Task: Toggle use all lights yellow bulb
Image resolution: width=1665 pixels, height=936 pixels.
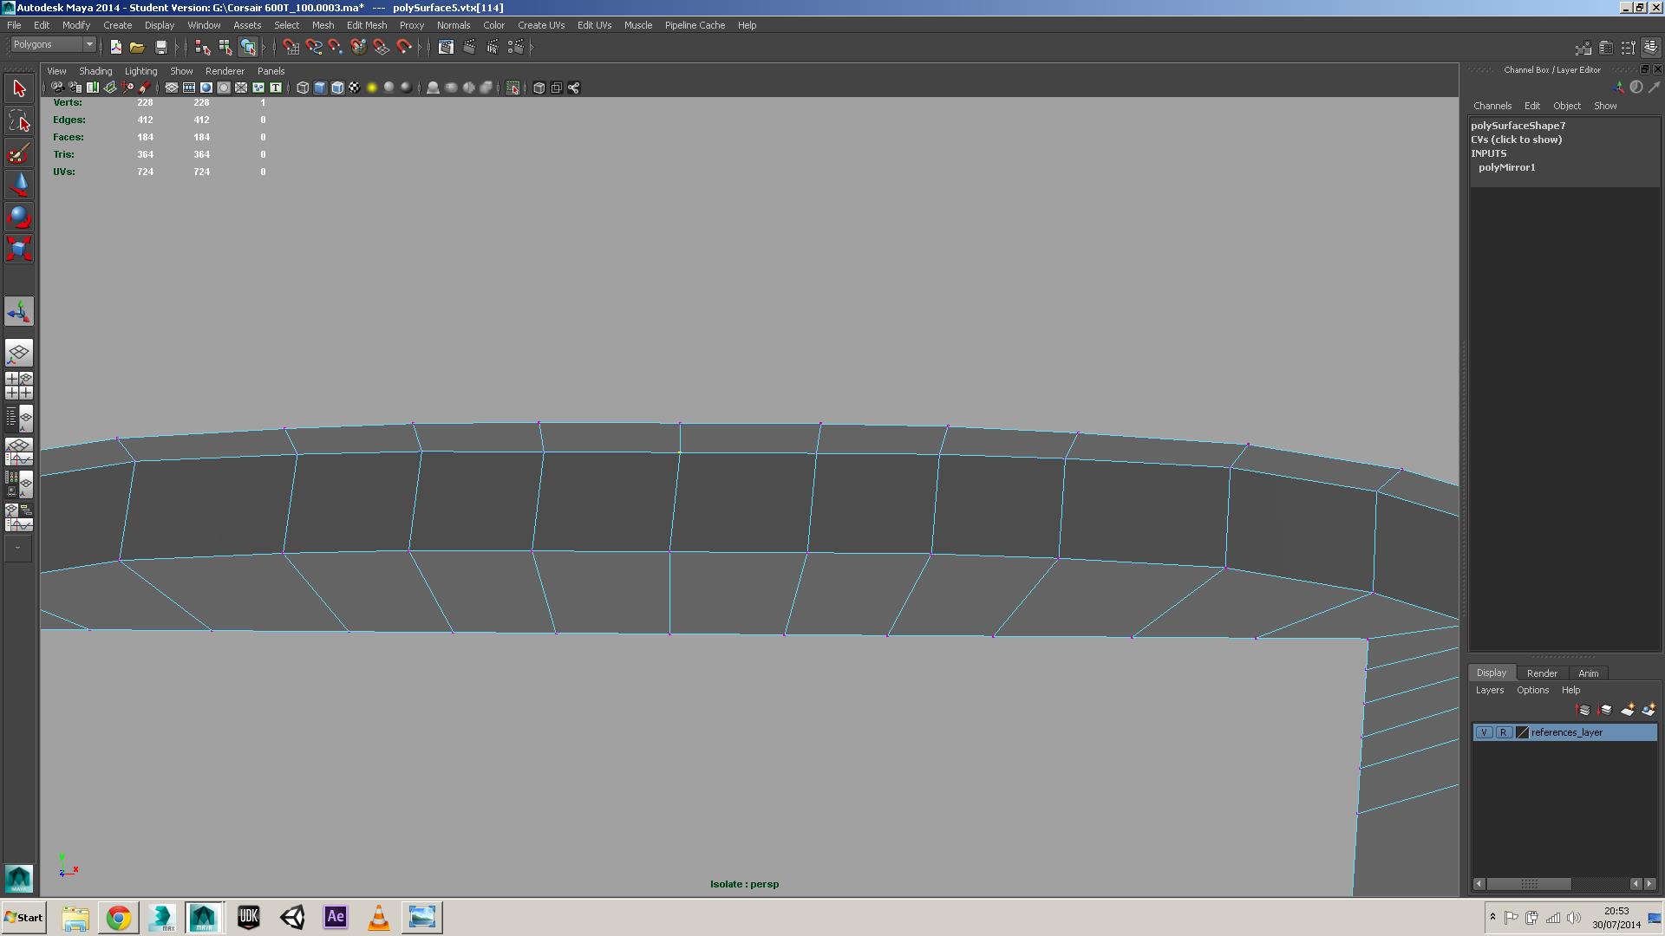Action: 371,88
